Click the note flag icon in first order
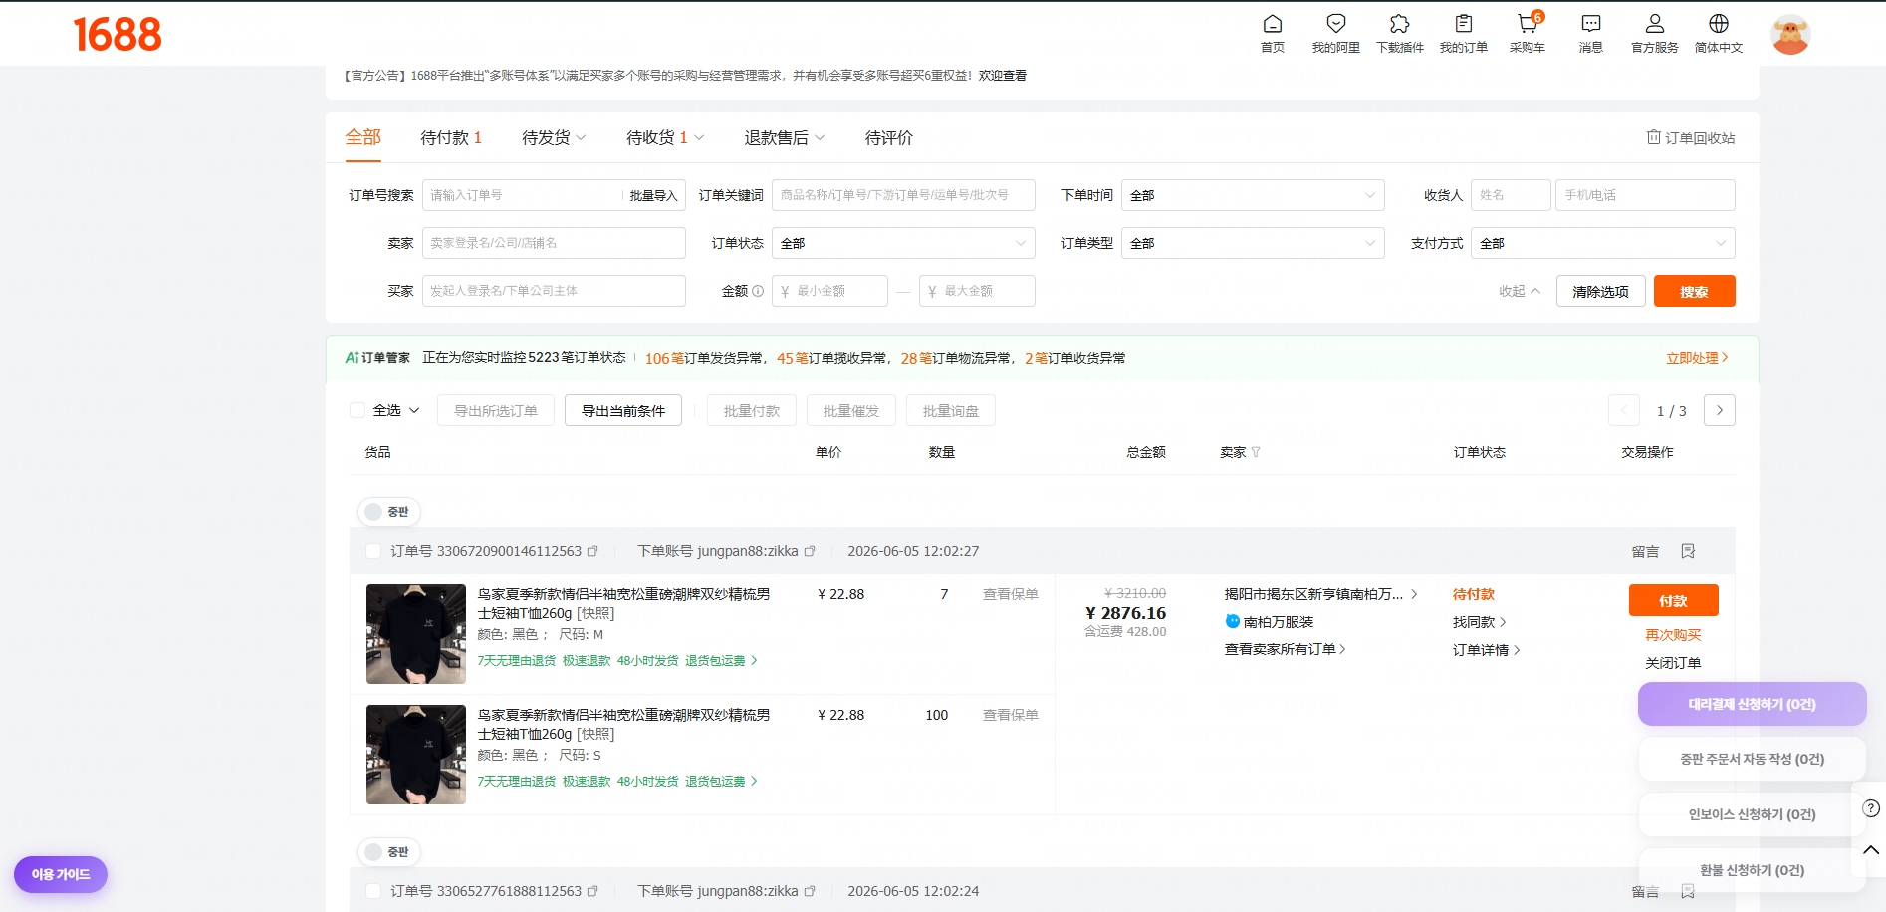 tap(1688, 551)
